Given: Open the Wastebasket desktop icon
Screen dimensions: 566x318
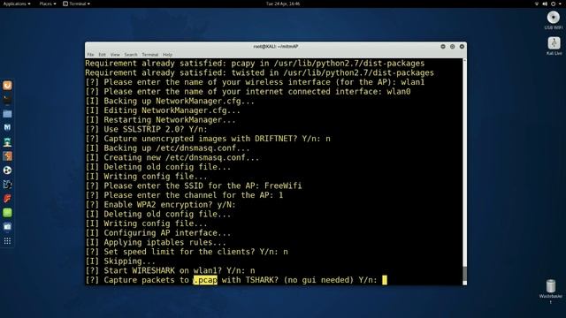Looking at the screenshot, I should tap(551, 286).
